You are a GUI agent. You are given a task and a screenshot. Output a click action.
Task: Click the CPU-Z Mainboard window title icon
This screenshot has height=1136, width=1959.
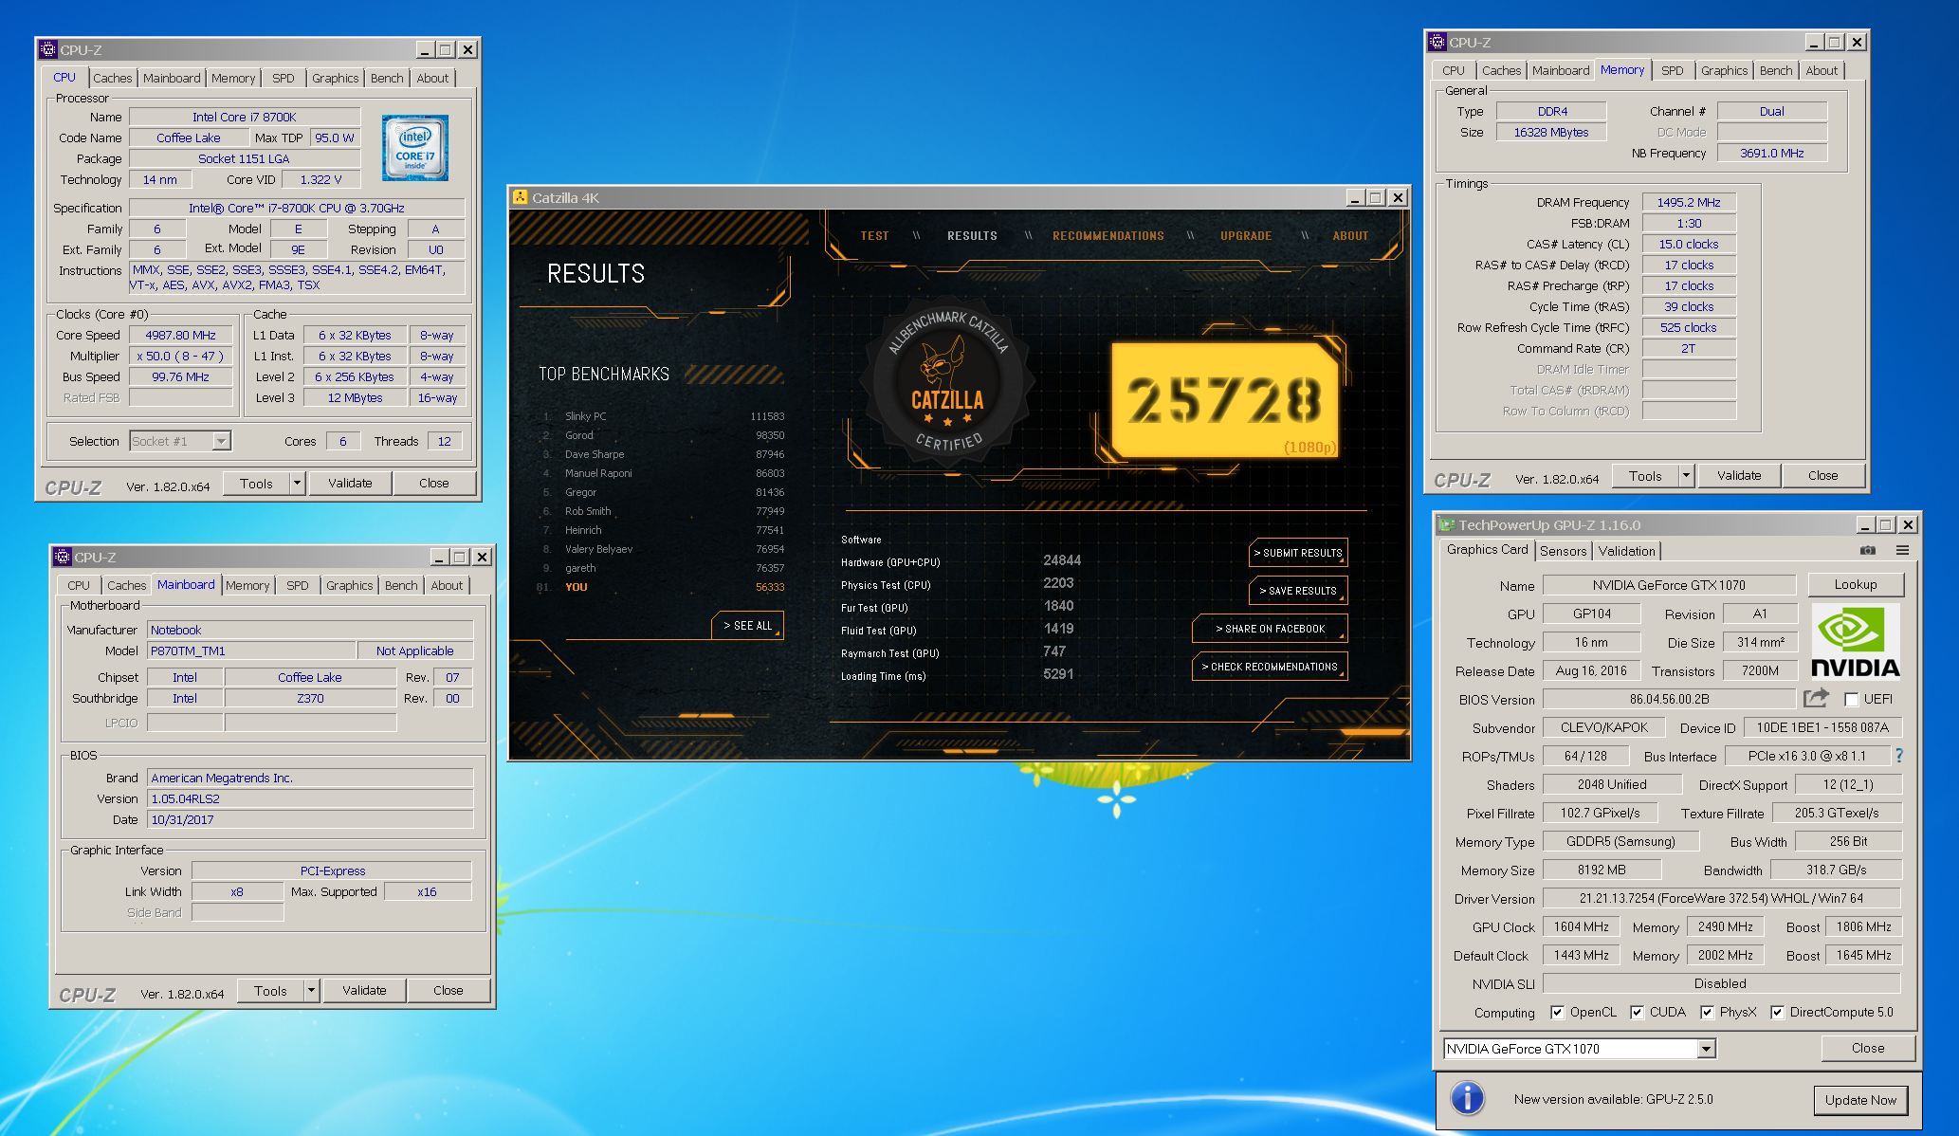(x=63, y=557)
